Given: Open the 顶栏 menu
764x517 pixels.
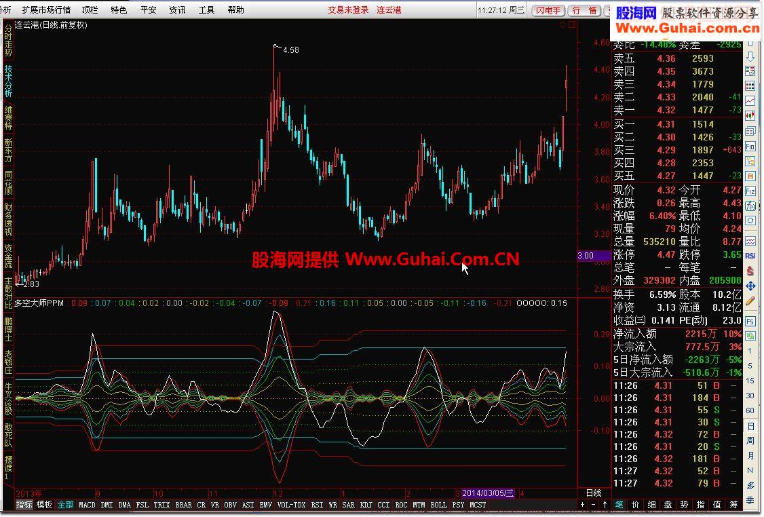Looking at the screenshot, I should coord(90,9).
